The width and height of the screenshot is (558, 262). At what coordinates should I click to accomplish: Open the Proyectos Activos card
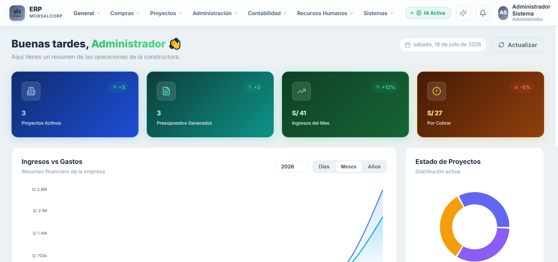[x=75, y=105]
